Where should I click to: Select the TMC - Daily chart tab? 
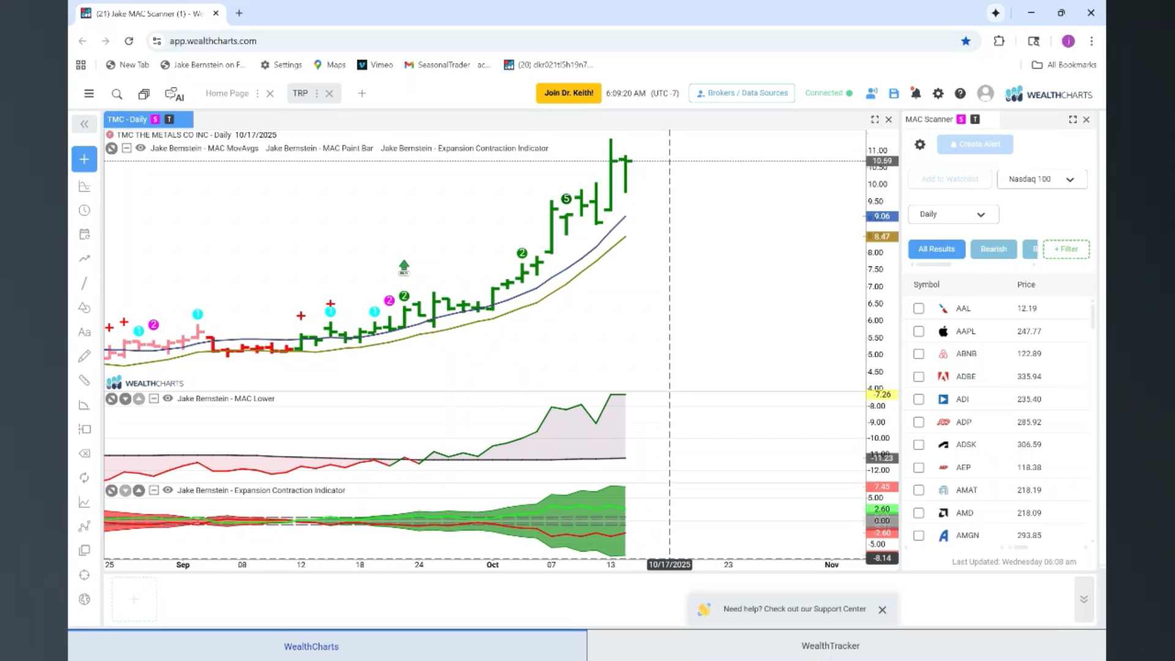click(148, 119)
